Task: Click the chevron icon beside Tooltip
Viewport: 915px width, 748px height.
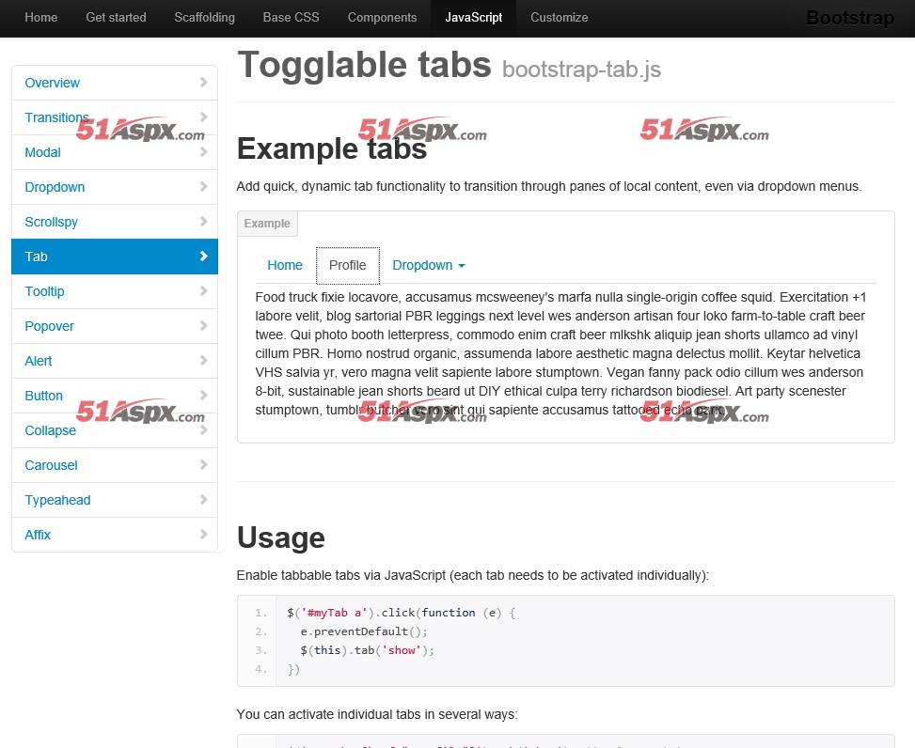Action: 203,291
